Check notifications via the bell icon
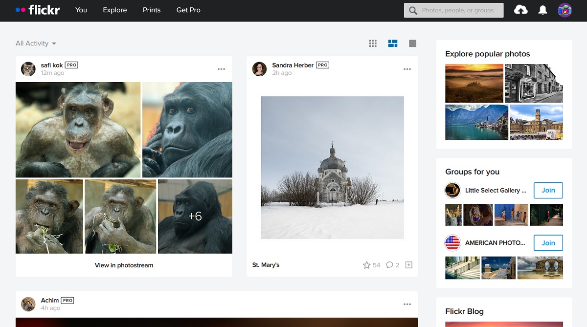 542,9
